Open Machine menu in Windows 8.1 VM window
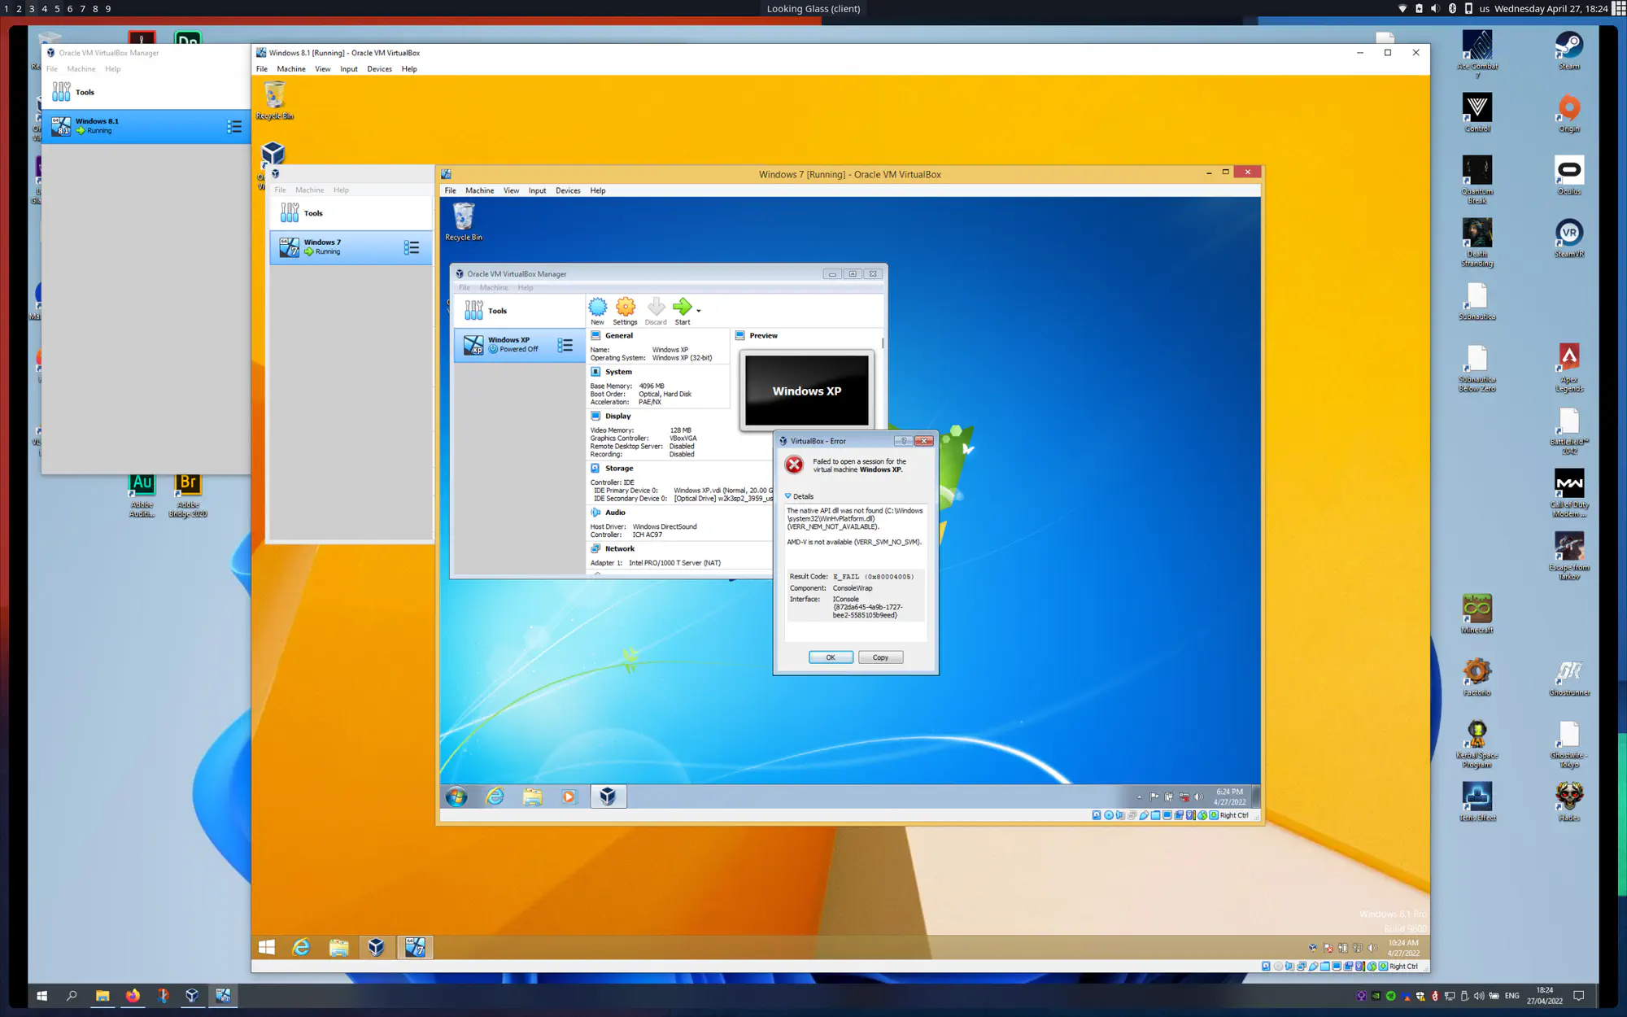 tap(290, 69)
